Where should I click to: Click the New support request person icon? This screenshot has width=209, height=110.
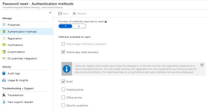[4, 102]
